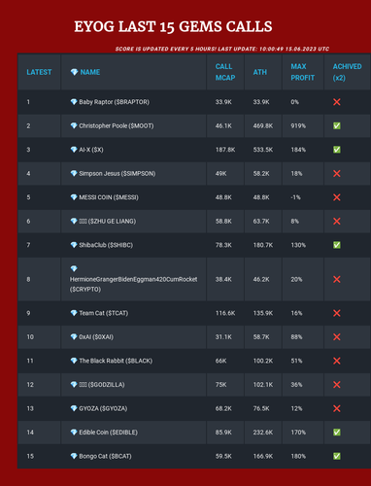Click the diamond icon beside MESSI COIN
The image size is (371, 486).
(74, 197)
